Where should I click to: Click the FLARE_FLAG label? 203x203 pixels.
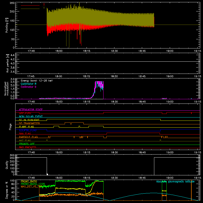tap(26, 127)
